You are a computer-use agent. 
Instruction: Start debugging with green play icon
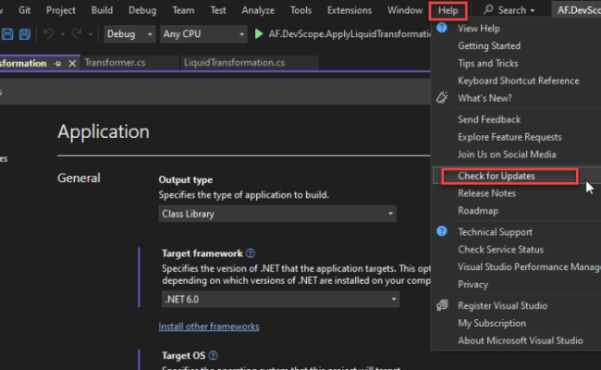(259, 34)
